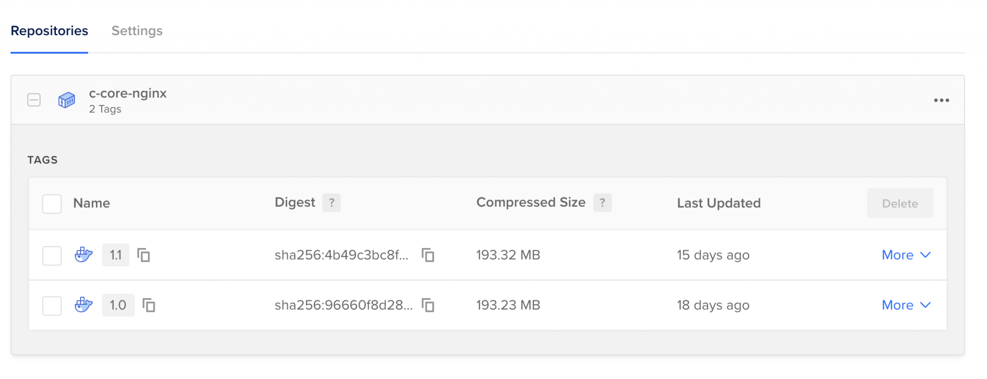The height and width of the screenshot is (379, 987).
Task: Check the checkbox for tag 1.0
Action: (x=52, y=305)
